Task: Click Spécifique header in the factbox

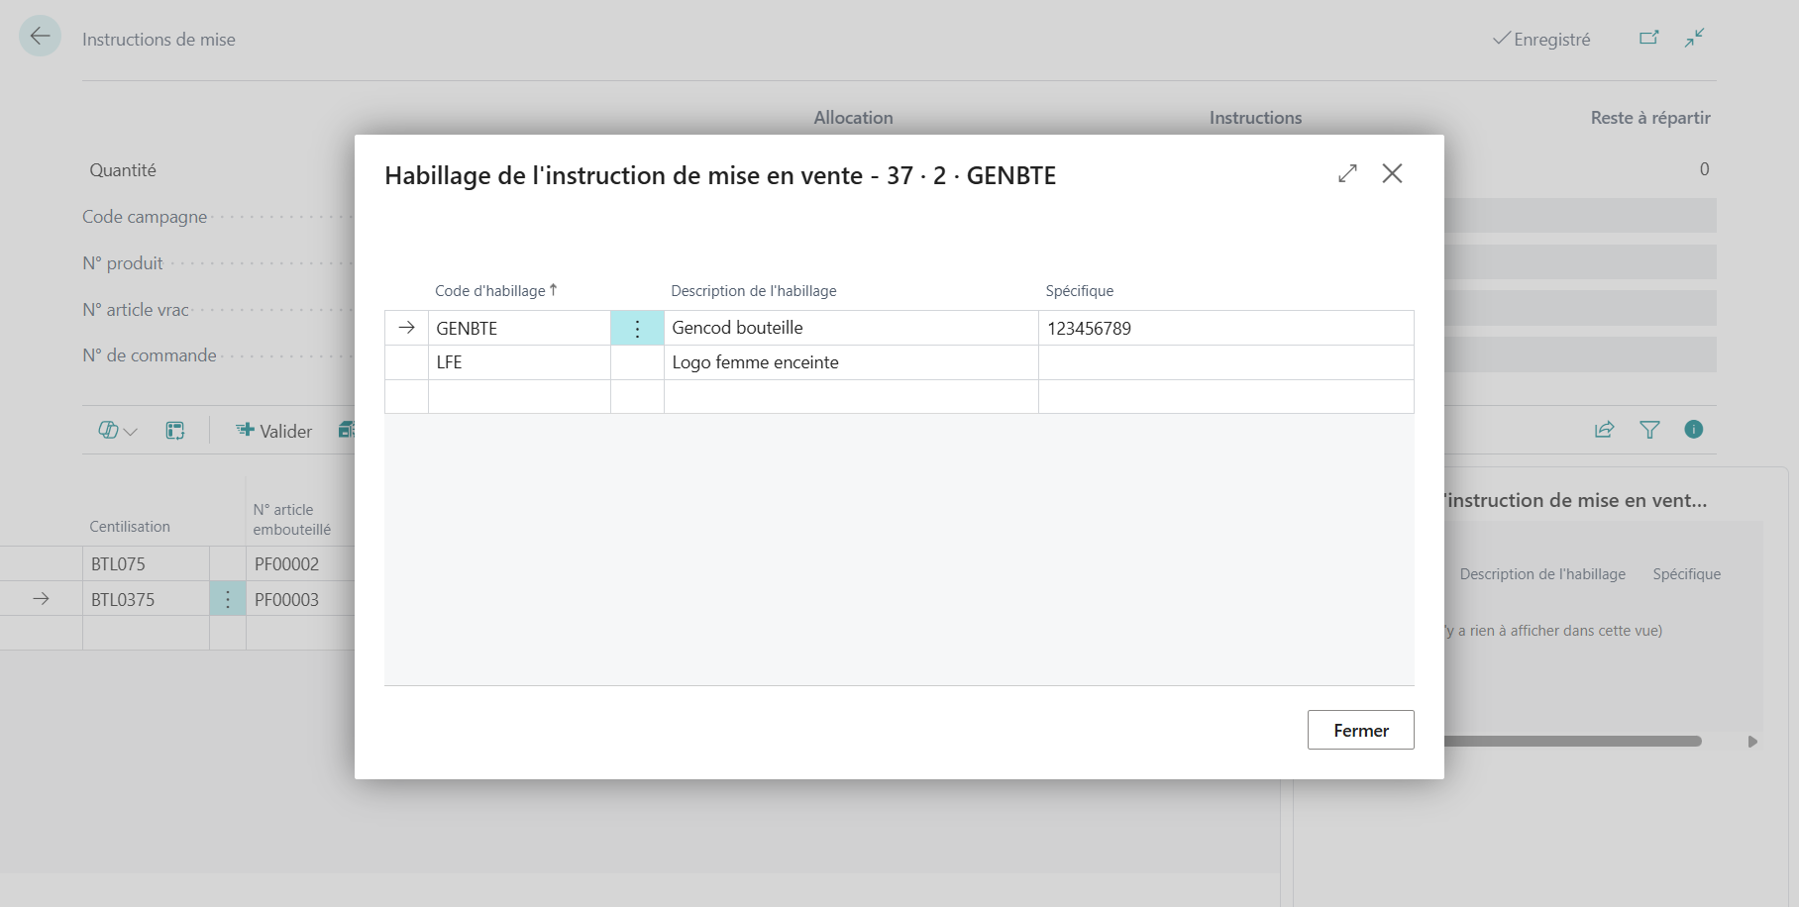Action: point(1686,574)
